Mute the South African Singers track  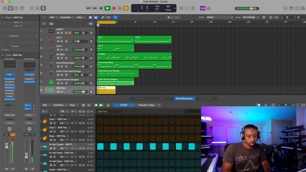click(x=58, y=83)
